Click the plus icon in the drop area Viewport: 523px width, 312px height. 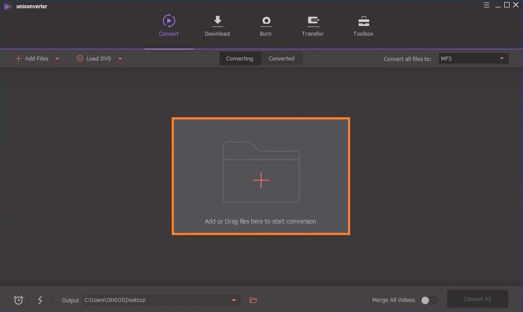(x=261, y=180)
